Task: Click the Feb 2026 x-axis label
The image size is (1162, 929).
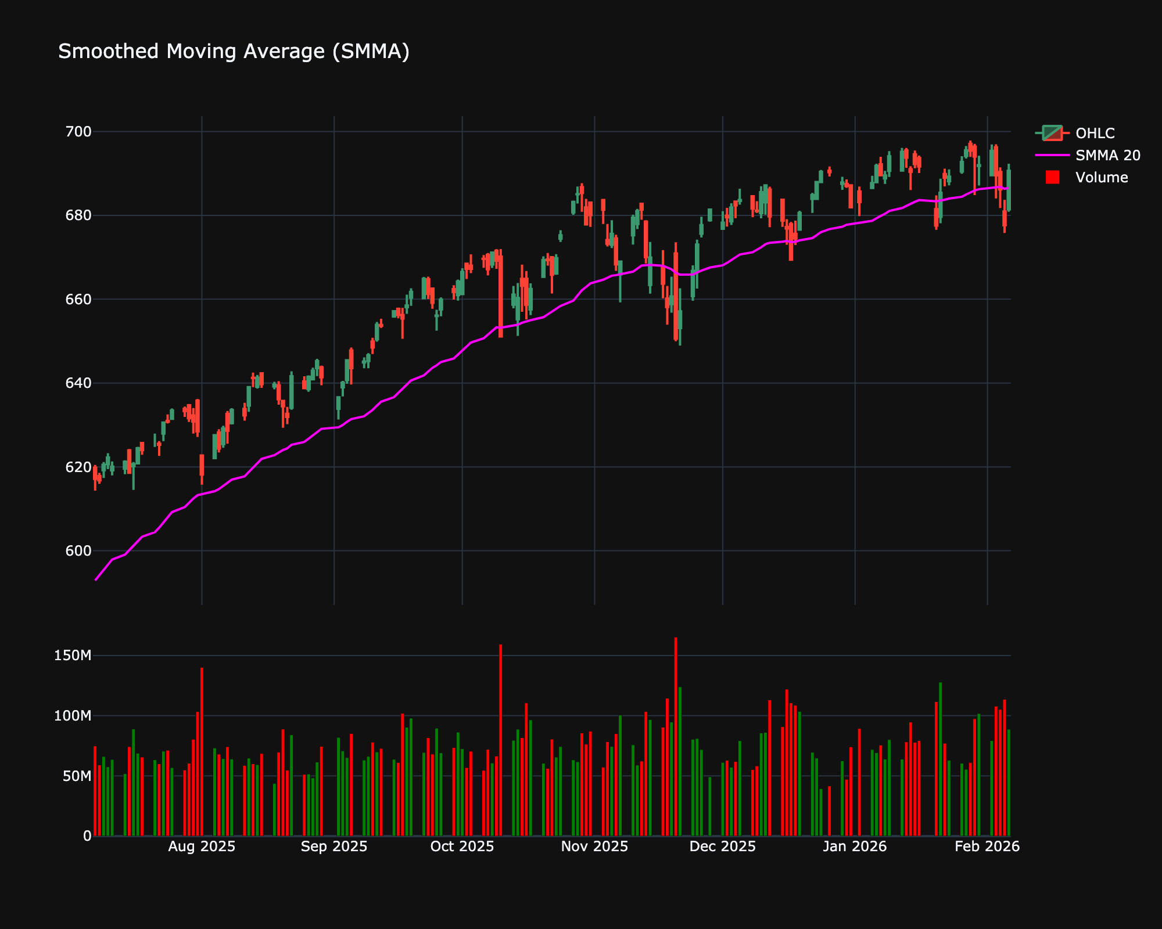Action: 987,847
